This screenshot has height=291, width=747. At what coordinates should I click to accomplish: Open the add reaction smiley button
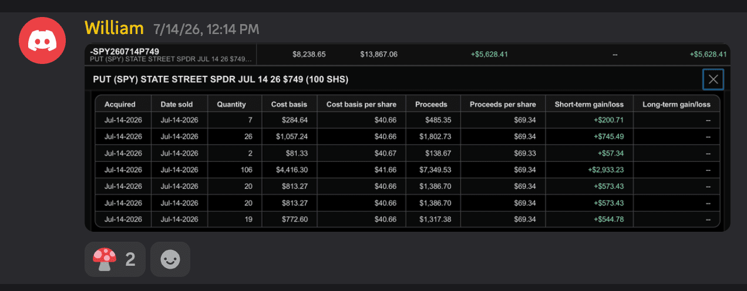(x=170, y=259)
